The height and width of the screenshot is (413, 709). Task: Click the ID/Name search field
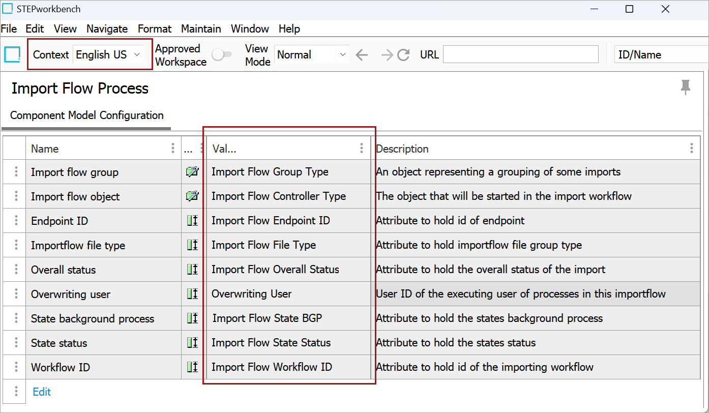tap(661, 55)
